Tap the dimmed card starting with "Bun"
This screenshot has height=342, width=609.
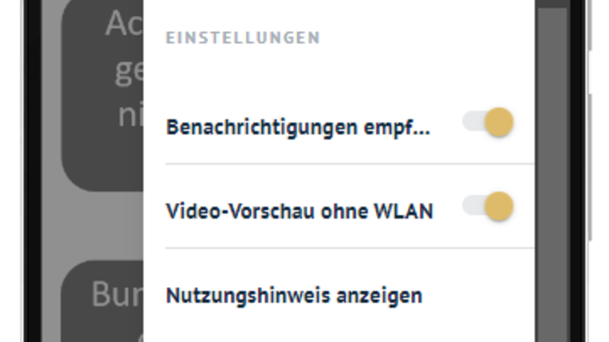point(102,301)
